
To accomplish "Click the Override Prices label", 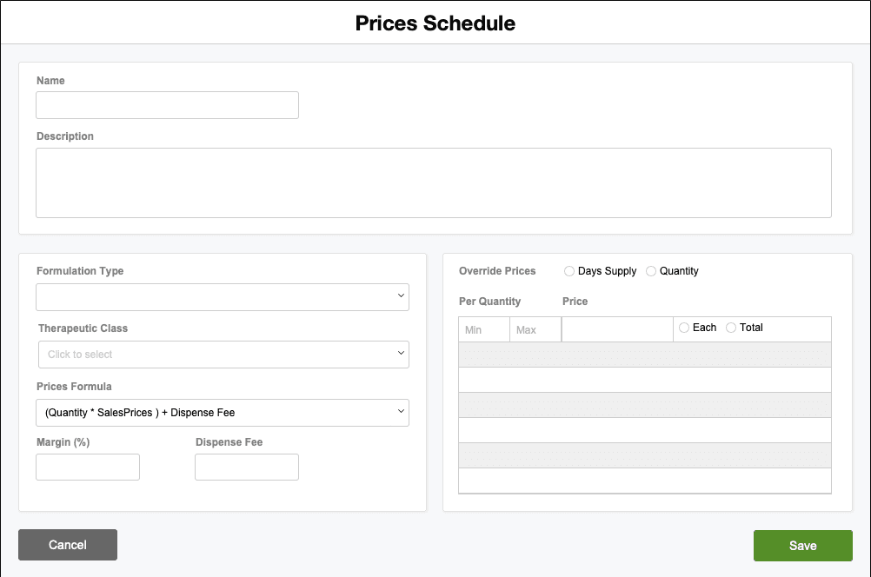I will click(497, 271).
